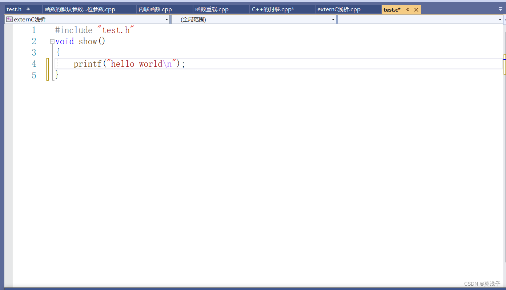506x290 pixels.
Task: Close the test.c tab
Action: 416,9
